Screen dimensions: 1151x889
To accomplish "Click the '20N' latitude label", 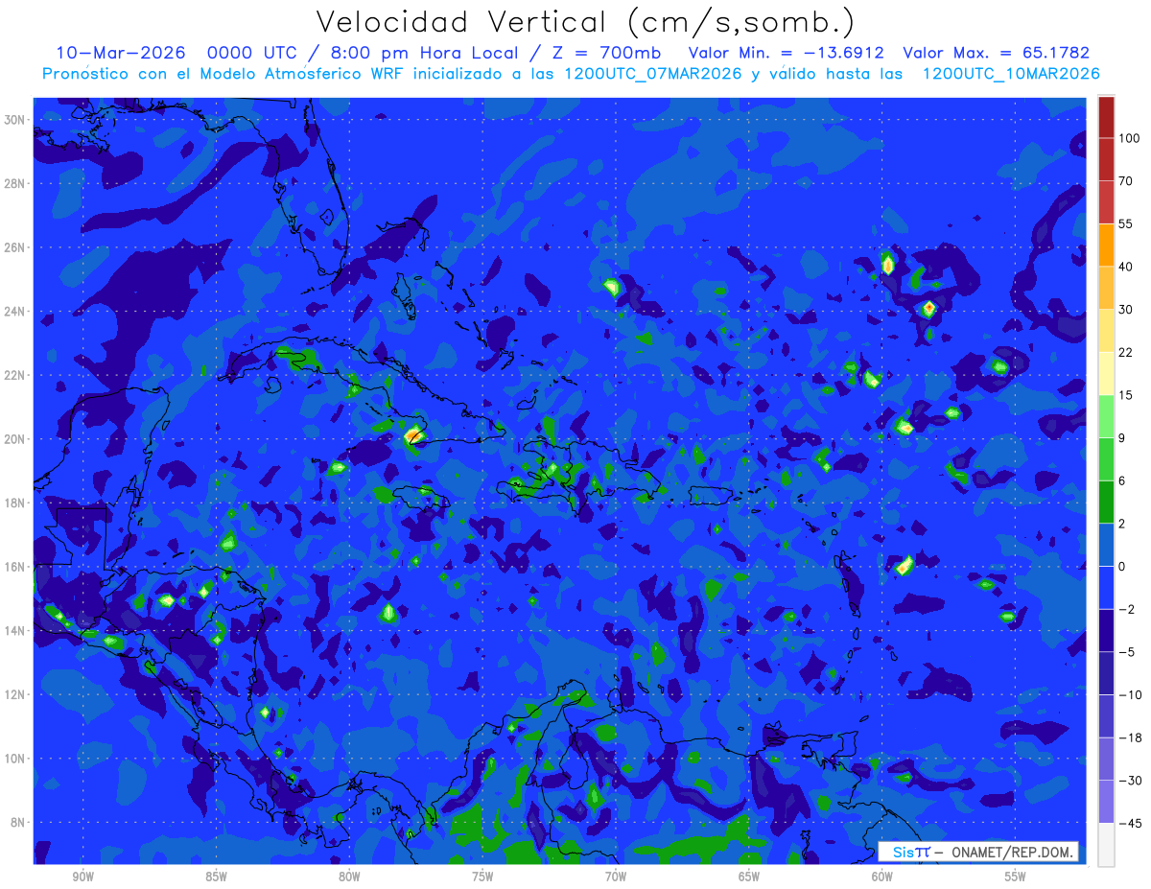I will (15, 439).
